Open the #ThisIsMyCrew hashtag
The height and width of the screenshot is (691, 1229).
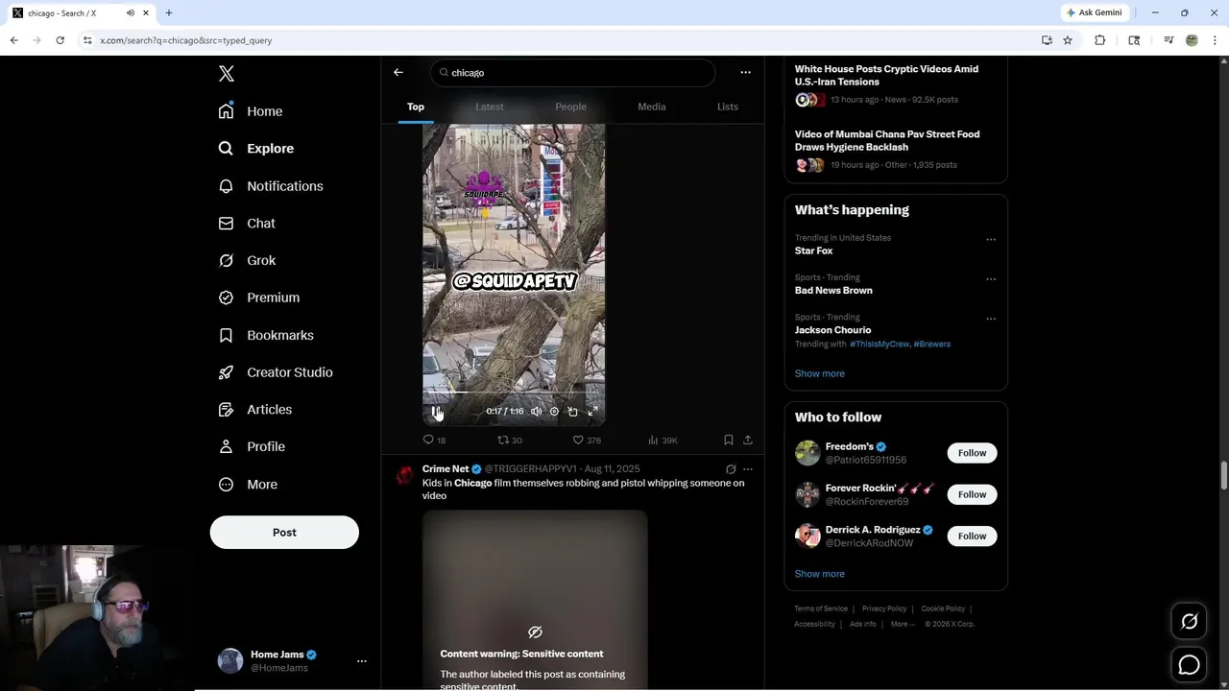(880, 344)
